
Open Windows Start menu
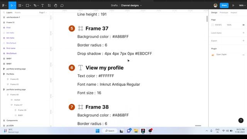tap(98, 131)
